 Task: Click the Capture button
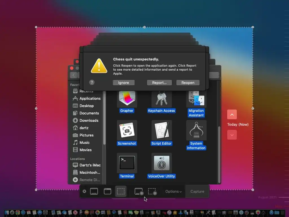(x=197, y=192)
